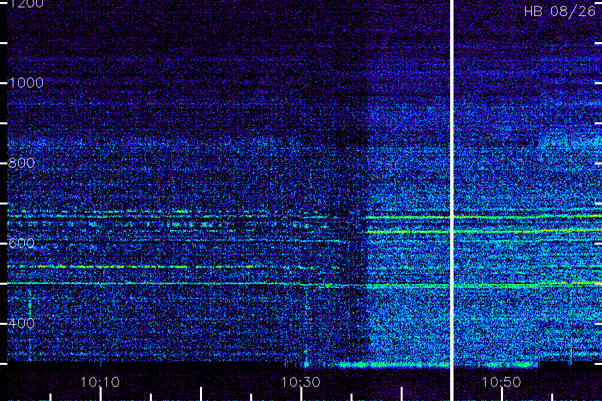The height and width of the screenshot is (401, 602).
Task: Click the "10:50" time axis label
Action: point(501,382)
